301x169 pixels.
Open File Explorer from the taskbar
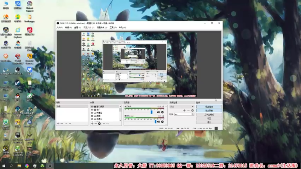pyautogui.click(x=19, y=166)
